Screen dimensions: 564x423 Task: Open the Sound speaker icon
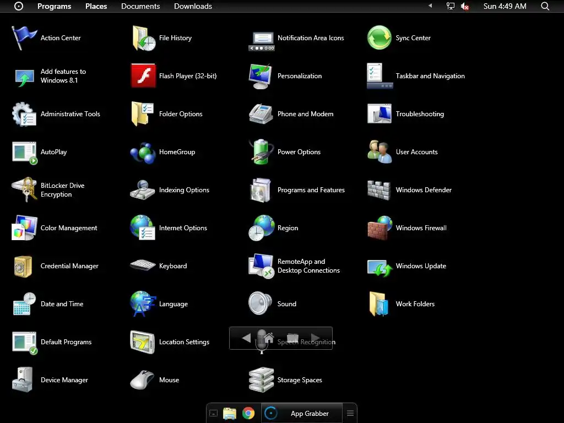point(260,303)
